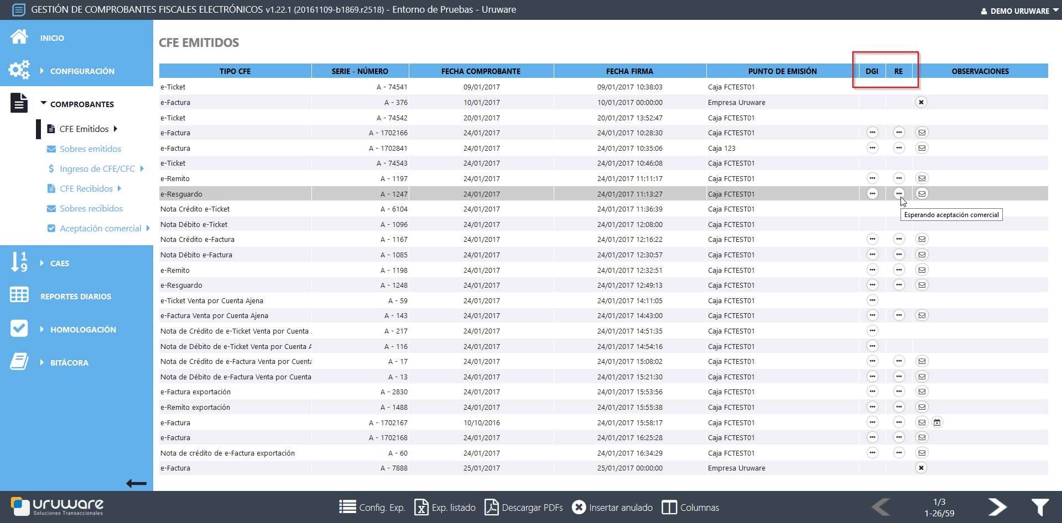Image resolution: width=1062 pixels, height=523 pixels.
Task: Click envelope icon in e-Resguardo A-1247 row
Action: click(x=922, y=194)
